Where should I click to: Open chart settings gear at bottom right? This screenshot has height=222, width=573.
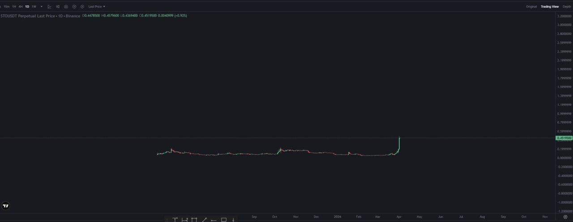click(565, 217)
